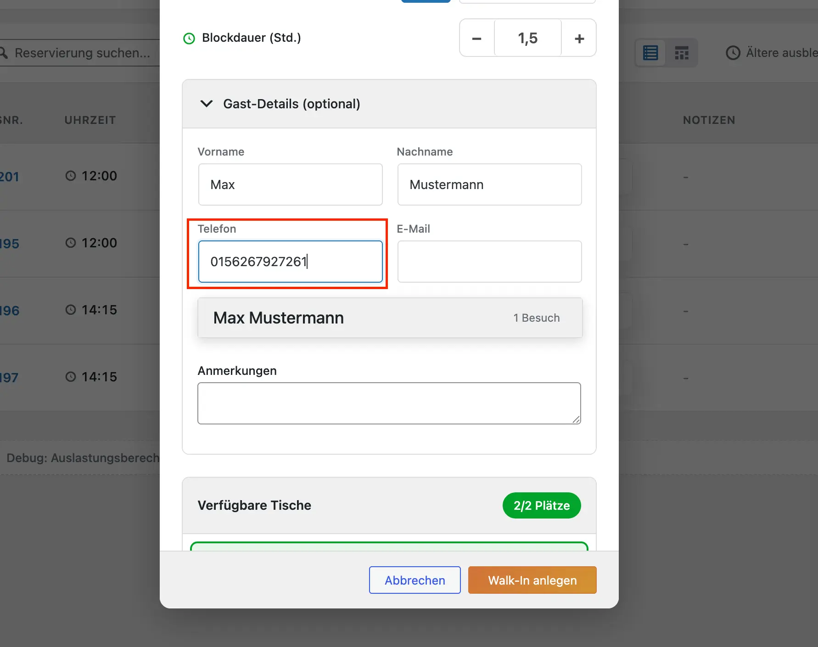The image size is (818, 647).
Task: Switch to table grid view icon
Action: tap(682, 53)
